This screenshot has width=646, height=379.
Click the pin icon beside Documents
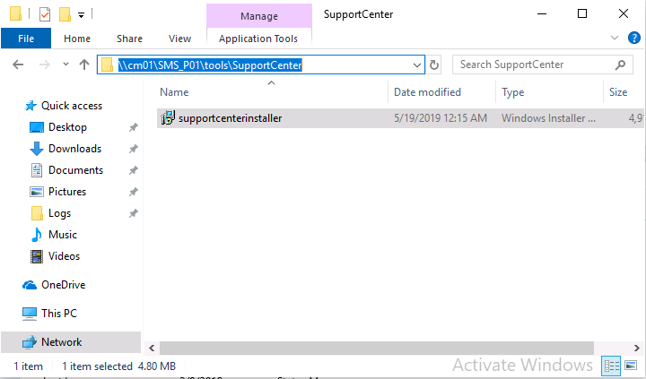[x=133, y=170]
